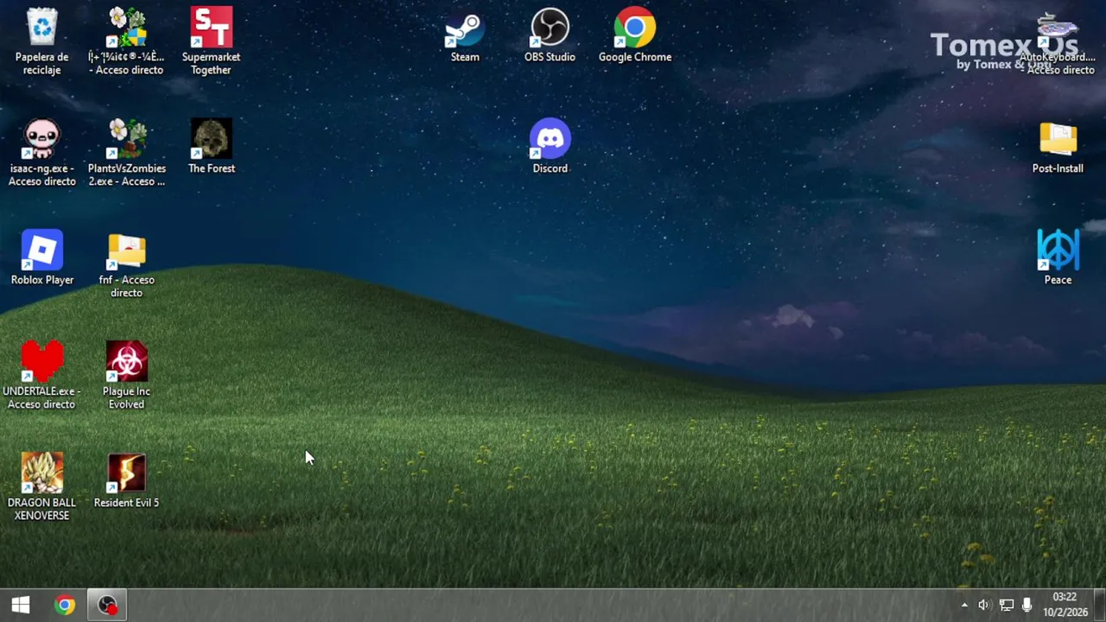Click the recording app taskbar button

tap(107, 606)
